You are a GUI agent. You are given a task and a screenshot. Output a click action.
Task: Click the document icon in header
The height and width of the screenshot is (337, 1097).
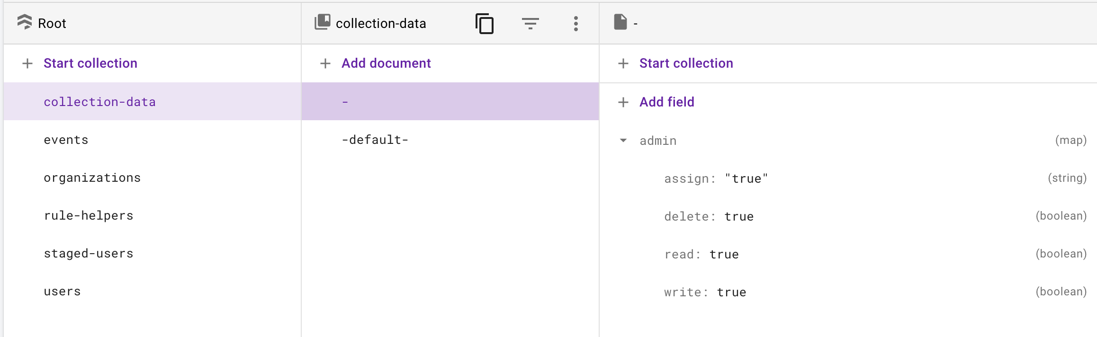(x=620, y=22)
